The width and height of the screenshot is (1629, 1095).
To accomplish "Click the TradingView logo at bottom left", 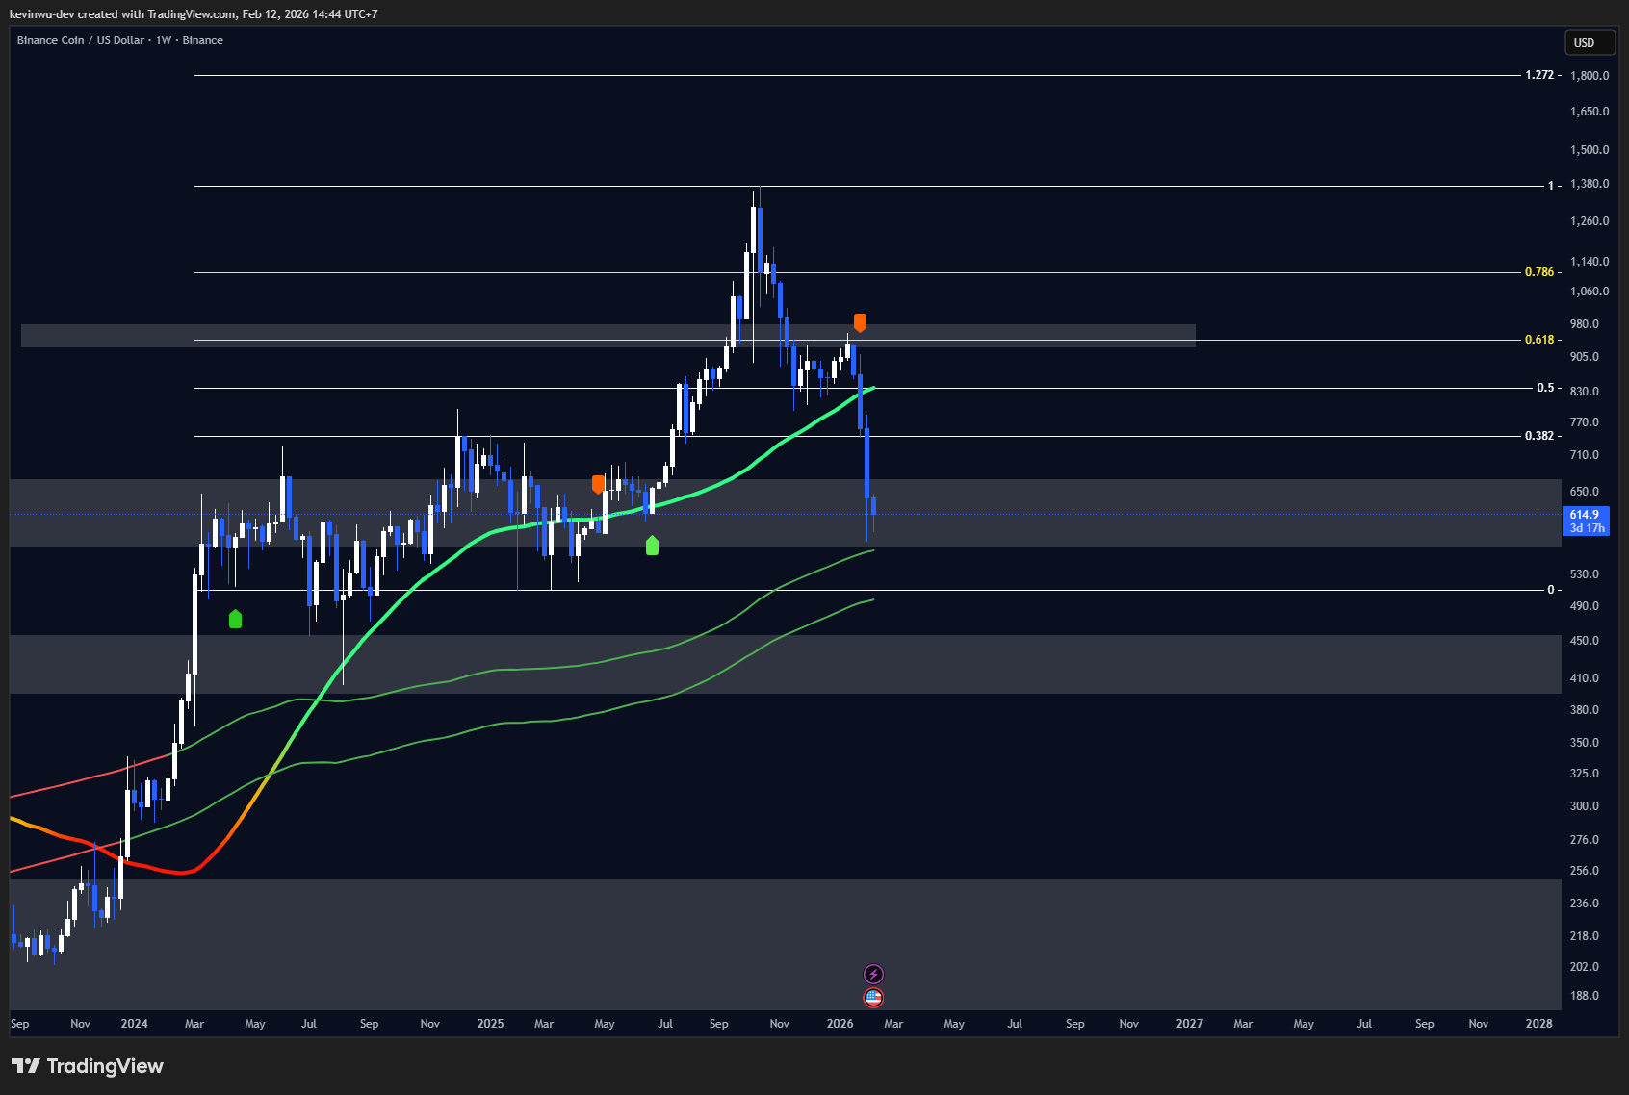I will pyautogui.click(x=88, y=1066).
